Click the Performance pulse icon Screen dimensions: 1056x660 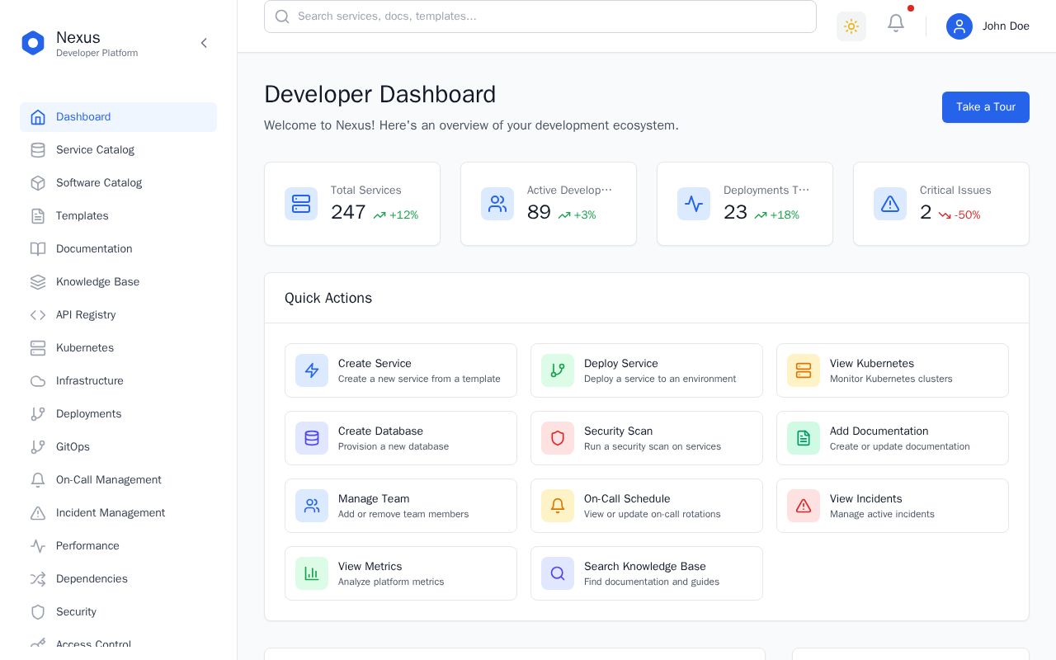point(38,546)
